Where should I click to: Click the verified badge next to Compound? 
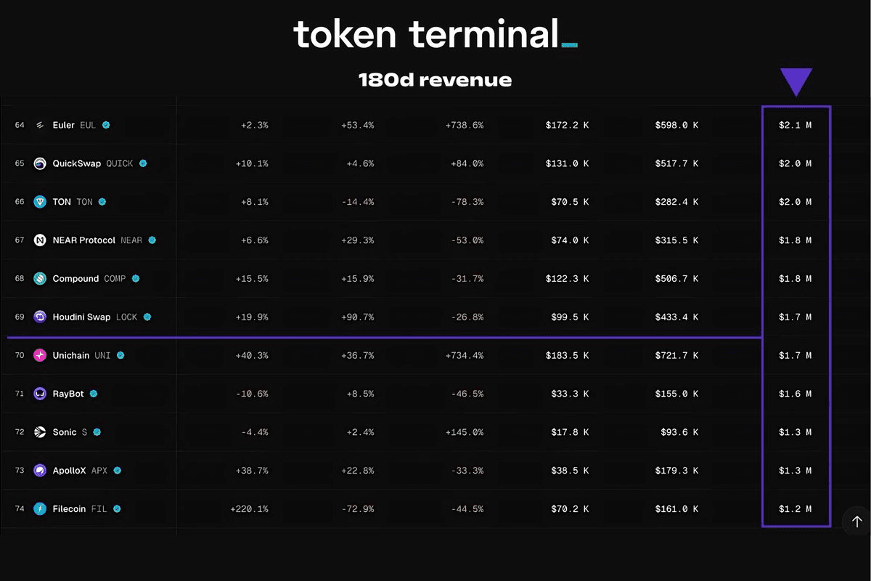point(135,279)
